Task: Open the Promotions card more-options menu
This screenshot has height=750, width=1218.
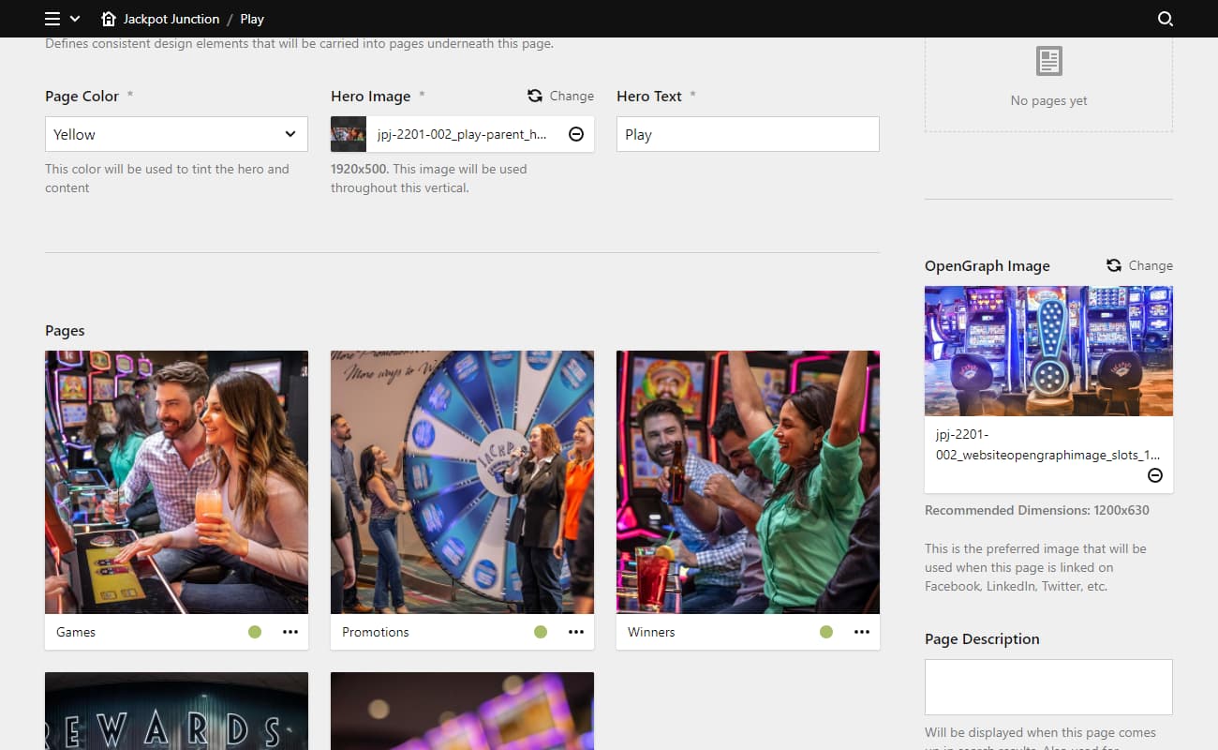Action: coord(576,632)
